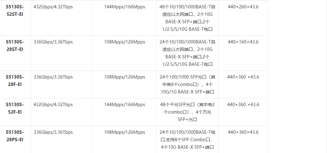Click the S5130S-28PS-EI model name
Viewport: 327px width, 153px height.
[x=15, y=136]
